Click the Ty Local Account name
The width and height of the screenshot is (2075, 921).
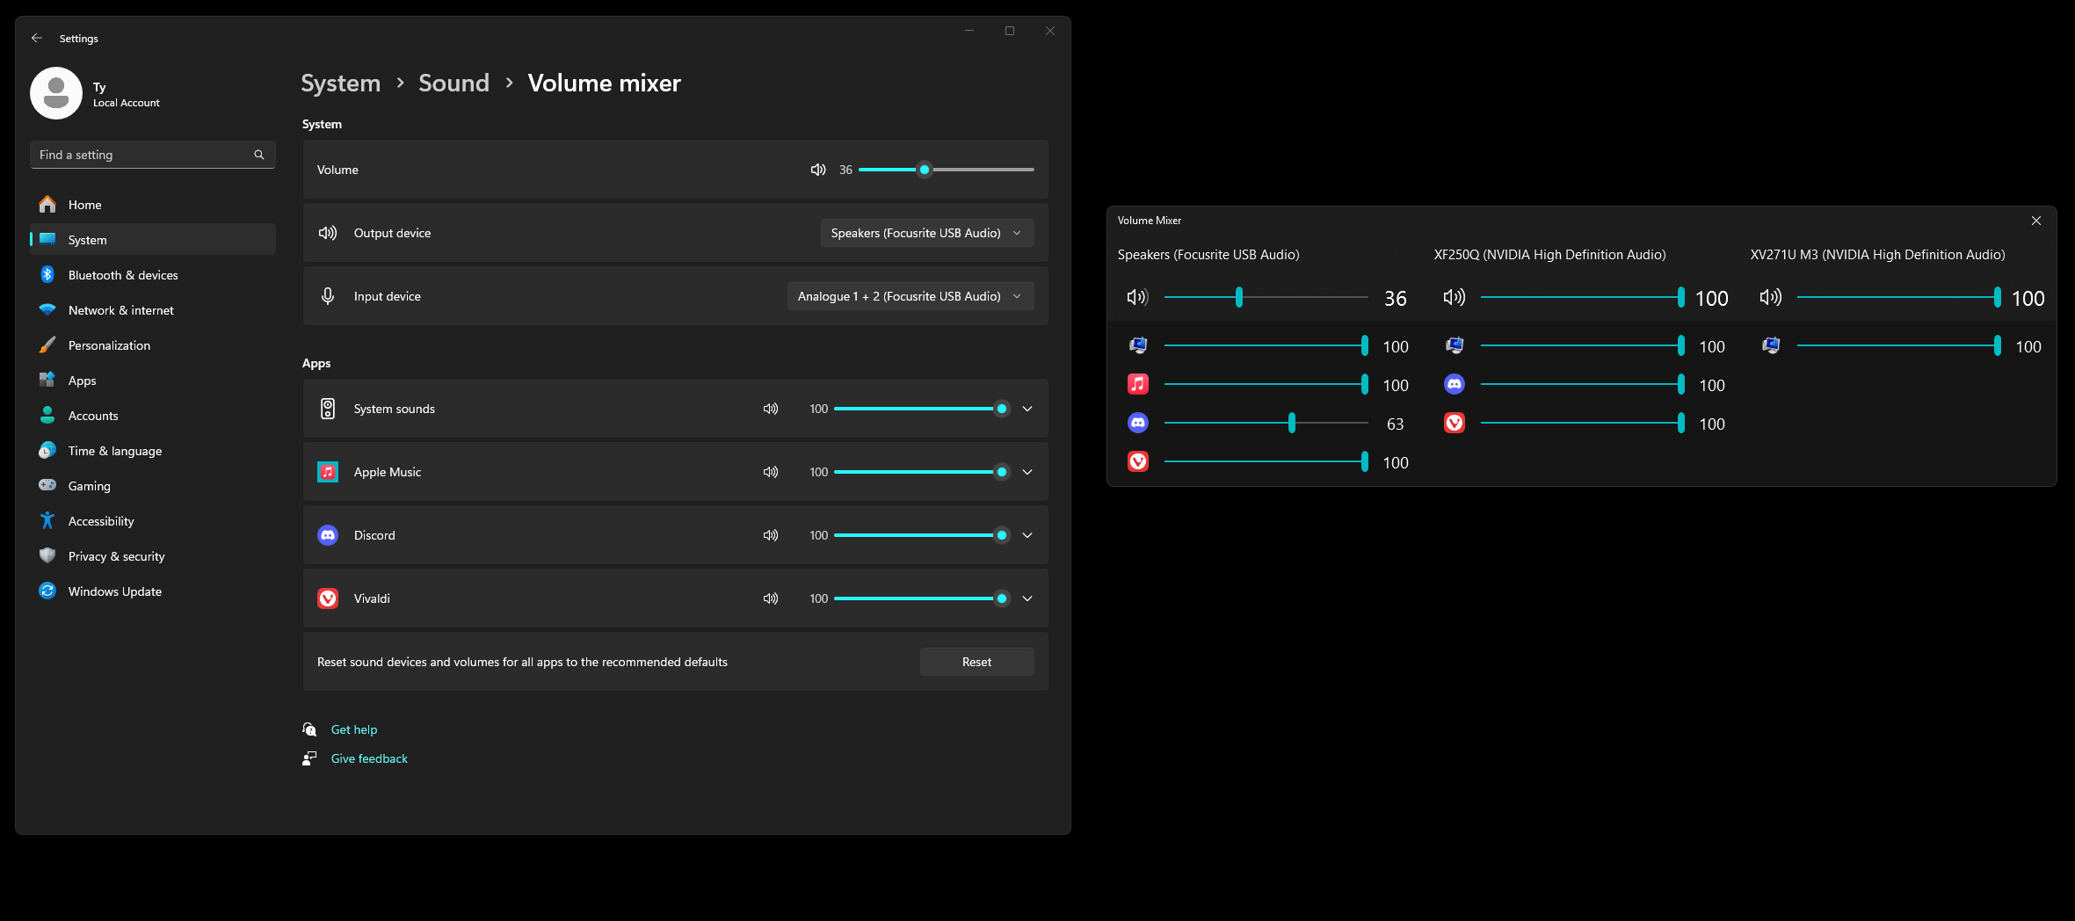(127, 94)
